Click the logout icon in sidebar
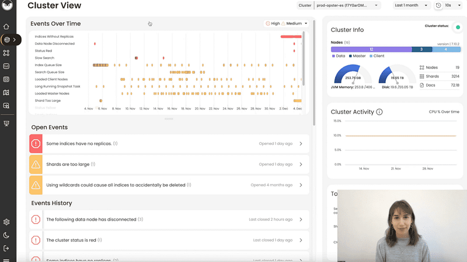467x262 pixels. [x=6, y=249]
